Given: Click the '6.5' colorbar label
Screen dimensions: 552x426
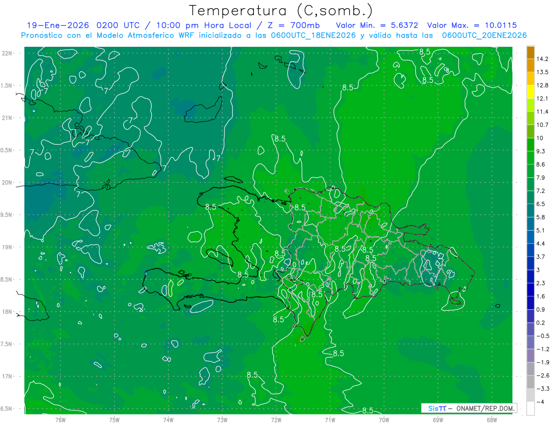Looking at the screenshot, I should (541, 204).
